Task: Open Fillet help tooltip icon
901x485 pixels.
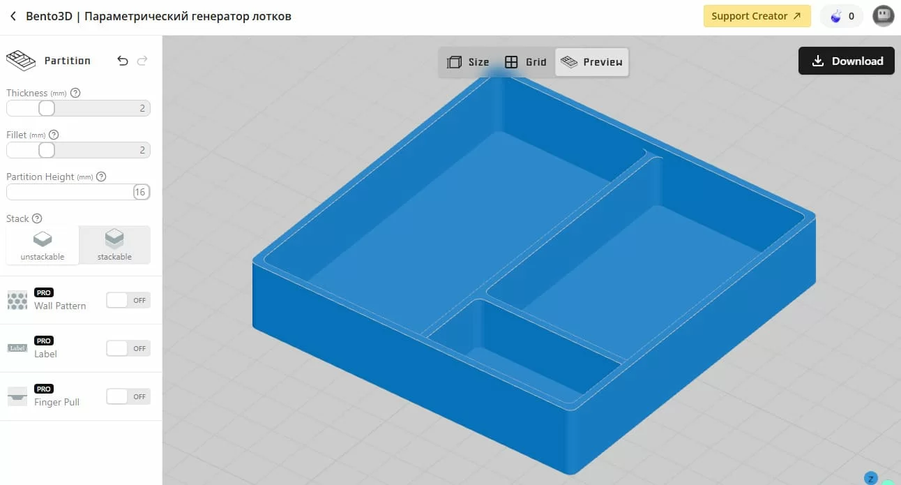Action: pyautogui.click(x=54, y=135)
